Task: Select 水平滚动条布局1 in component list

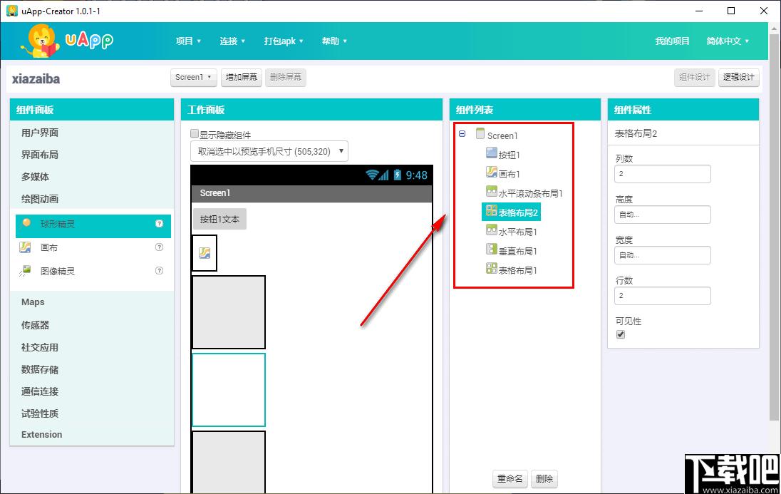Action: pyautogui.click(x=530, y=193)
